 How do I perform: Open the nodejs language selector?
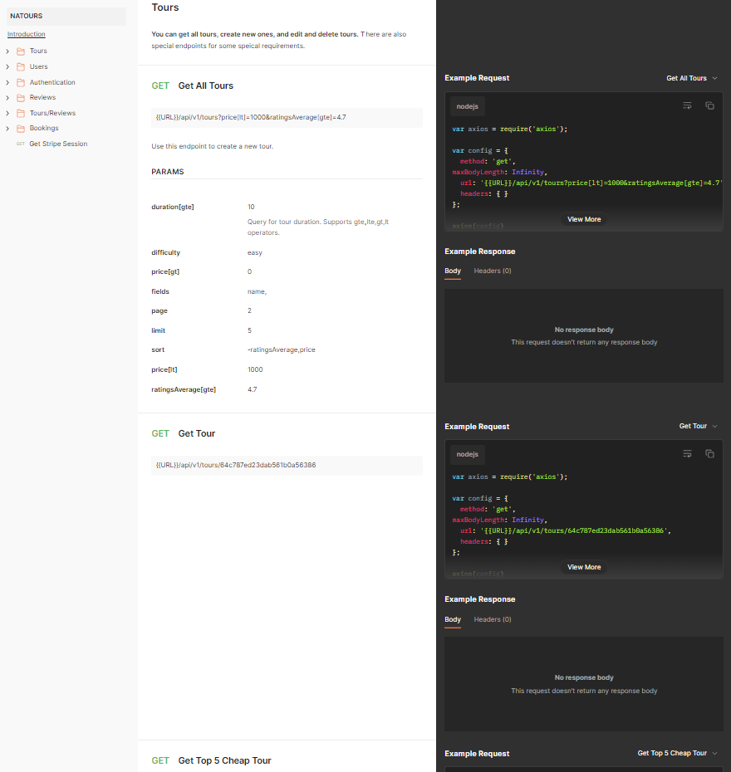click(467, 106)
